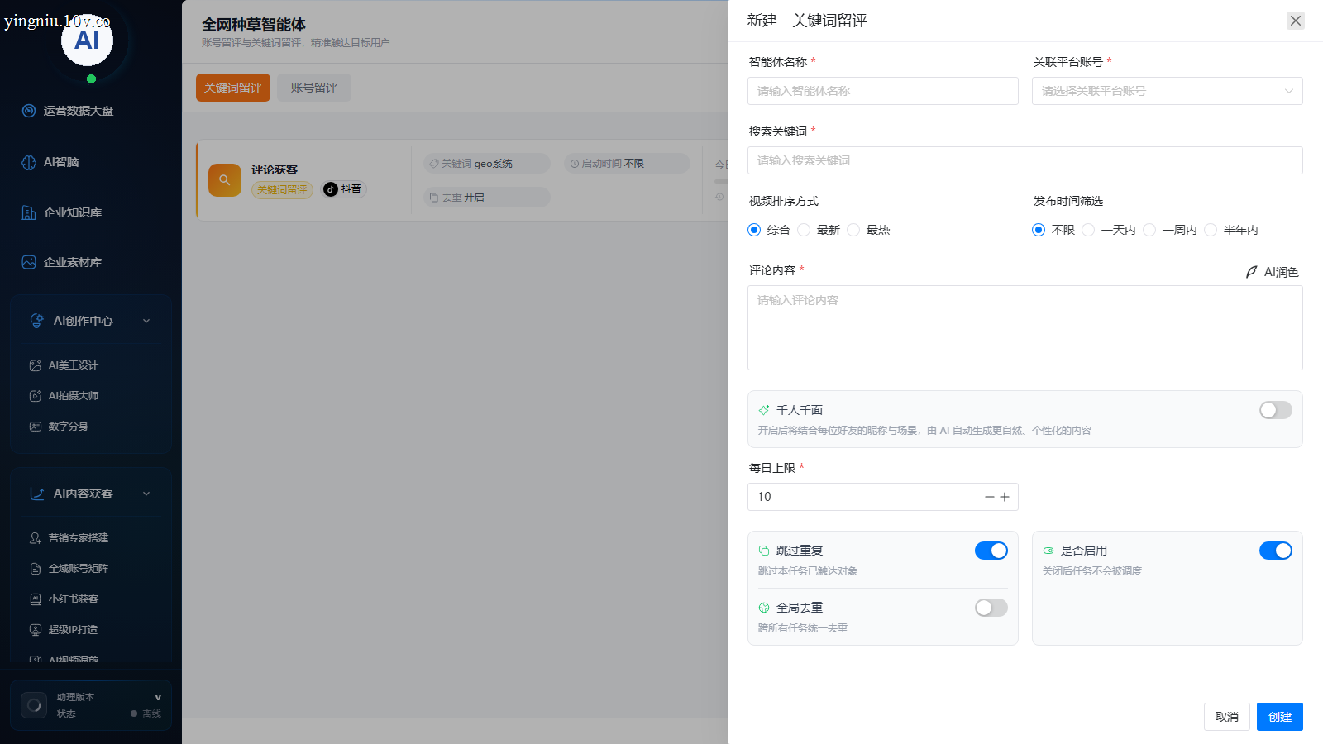Switch to 关键词留评 tab
Viewport: 1323px width, 744px height.
pyautogui.click(x=233, y=88)
